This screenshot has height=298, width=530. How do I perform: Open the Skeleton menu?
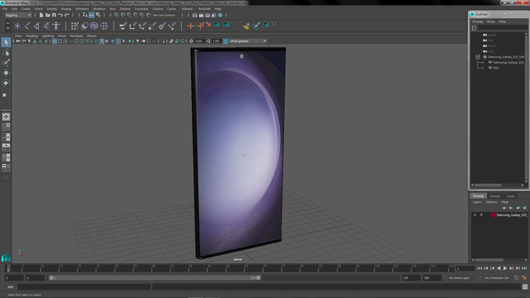click(99, 9)
